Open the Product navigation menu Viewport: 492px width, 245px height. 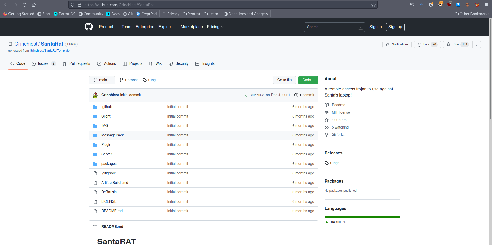click(108, 27)
